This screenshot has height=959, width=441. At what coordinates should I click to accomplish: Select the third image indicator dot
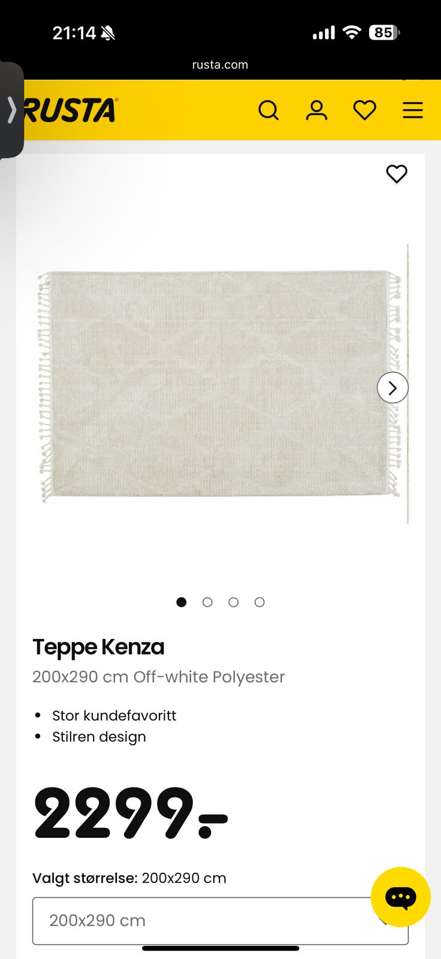(233, 602)
